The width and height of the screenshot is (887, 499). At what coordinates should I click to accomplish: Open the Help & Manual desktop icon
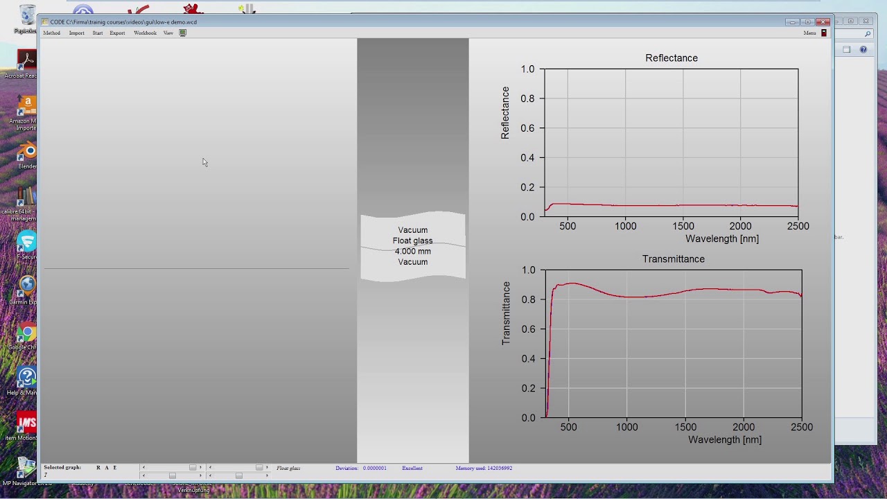pos(26,380)
